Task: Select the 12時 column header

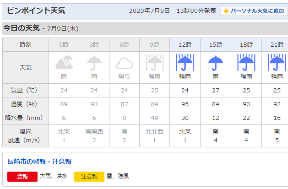Action: [x=185, y=44]
